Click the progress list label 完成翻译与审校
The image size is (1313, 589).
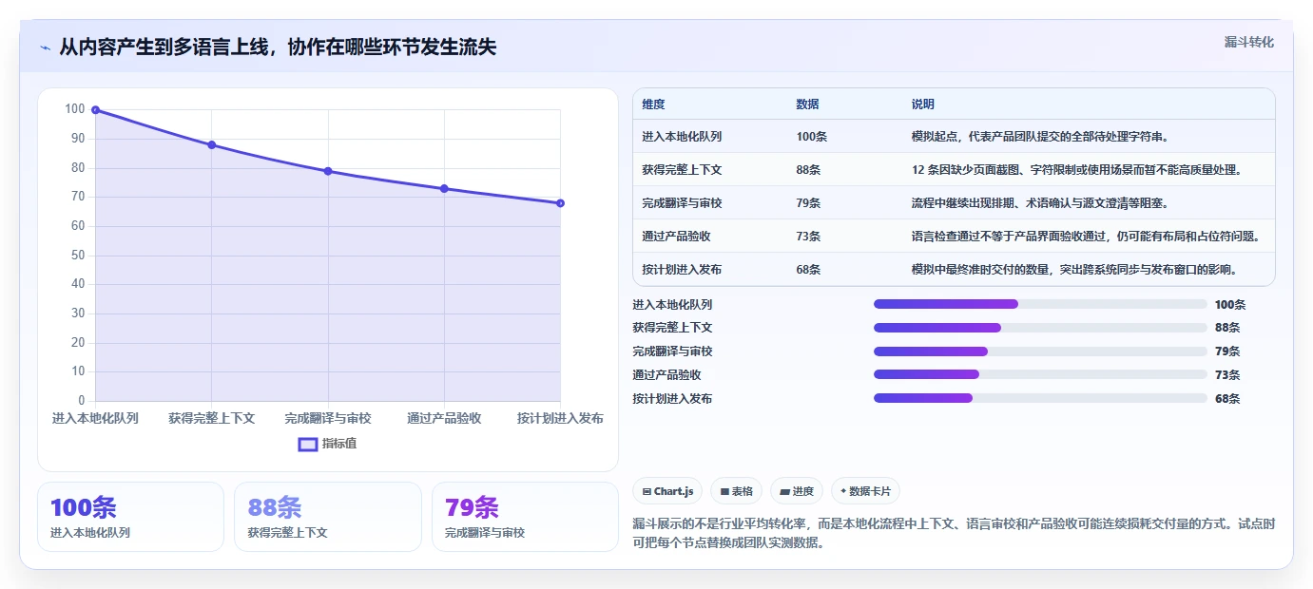click(672, 351)
